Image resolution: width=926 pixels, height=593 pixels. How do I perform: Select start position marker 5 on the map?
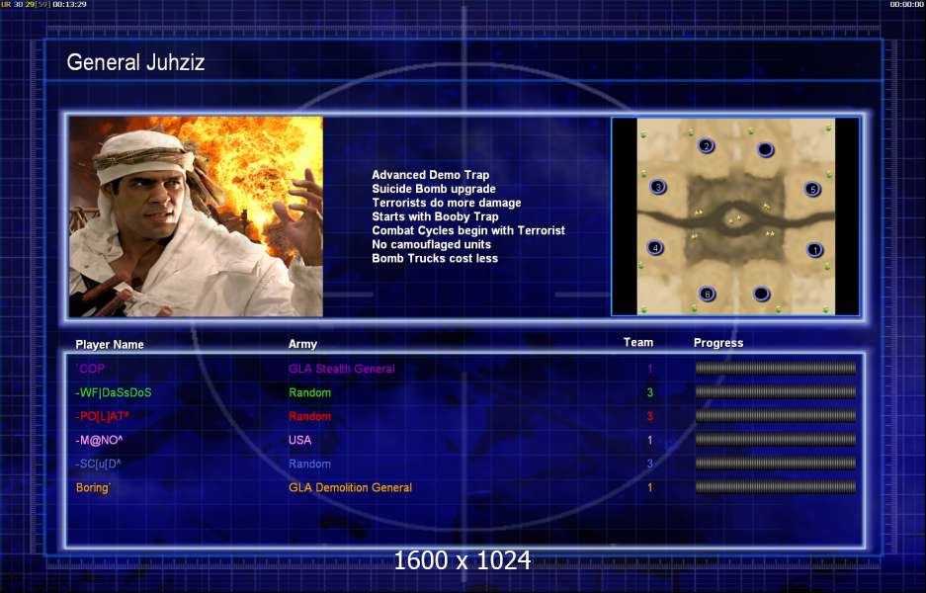[812, 189]
